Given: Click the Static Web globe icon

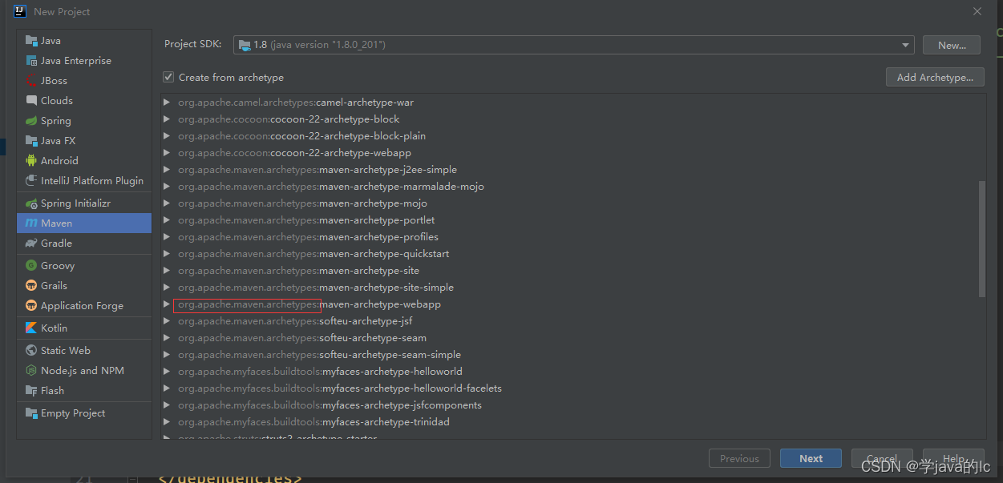Looking at the screenshot, I should 31,351.
